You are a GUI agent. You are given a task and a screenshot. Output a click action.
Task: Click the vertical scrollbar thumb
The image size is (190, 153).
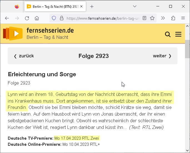187,49
